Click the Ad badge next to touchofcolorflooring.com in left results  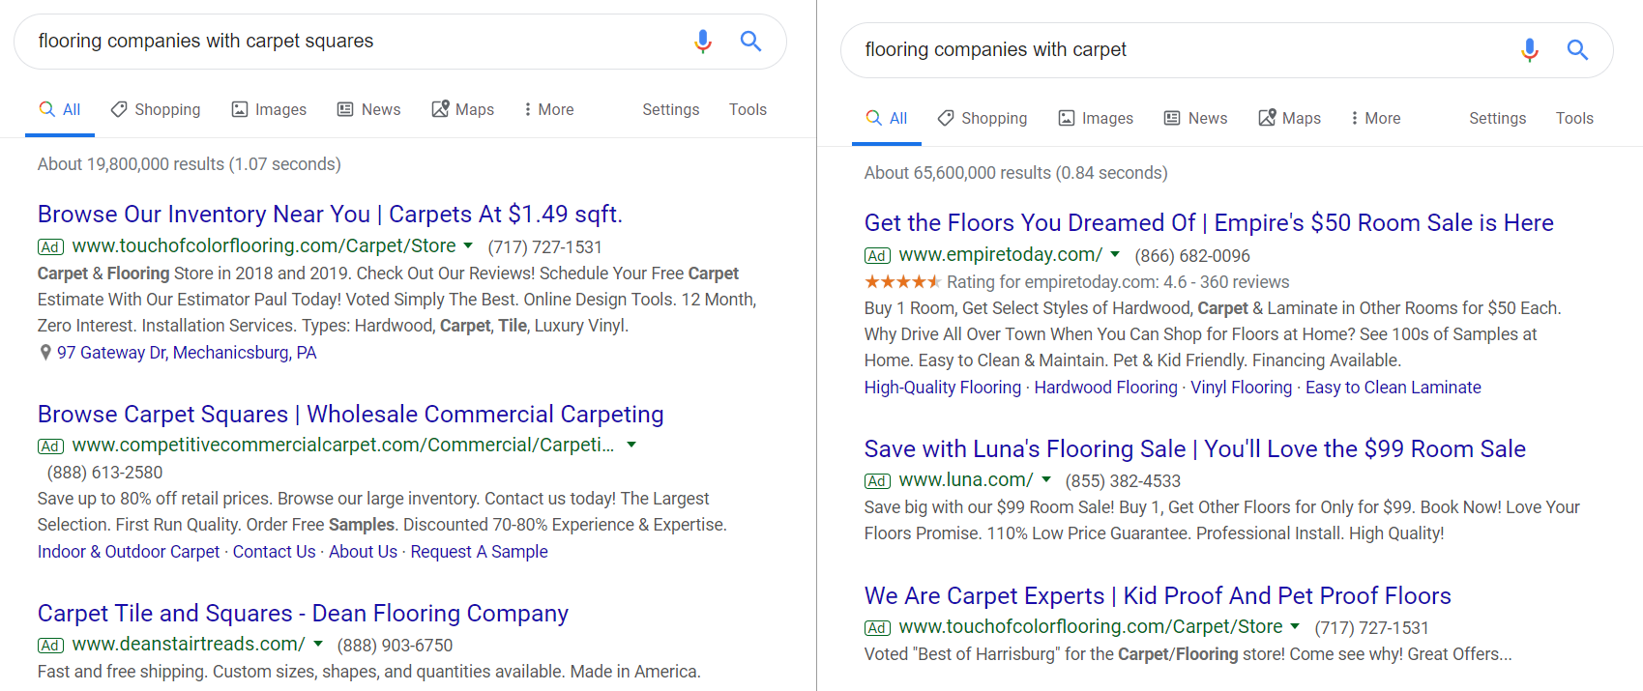tap(51, 247)
